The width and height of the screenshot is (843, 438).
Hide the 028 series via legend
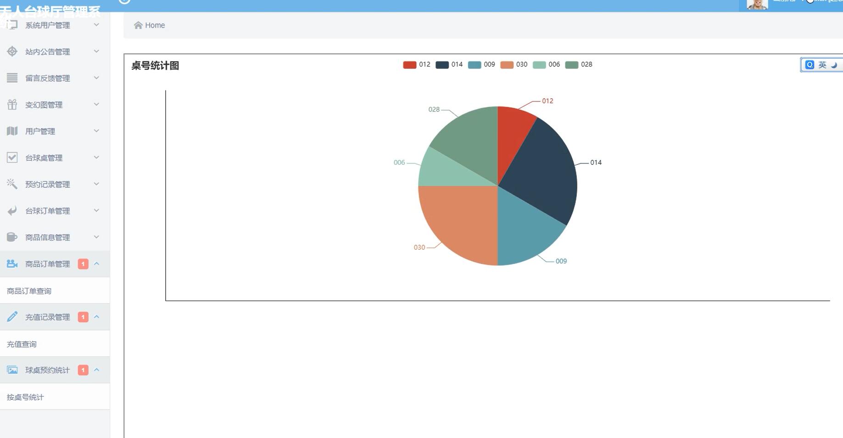coord(578,65)
